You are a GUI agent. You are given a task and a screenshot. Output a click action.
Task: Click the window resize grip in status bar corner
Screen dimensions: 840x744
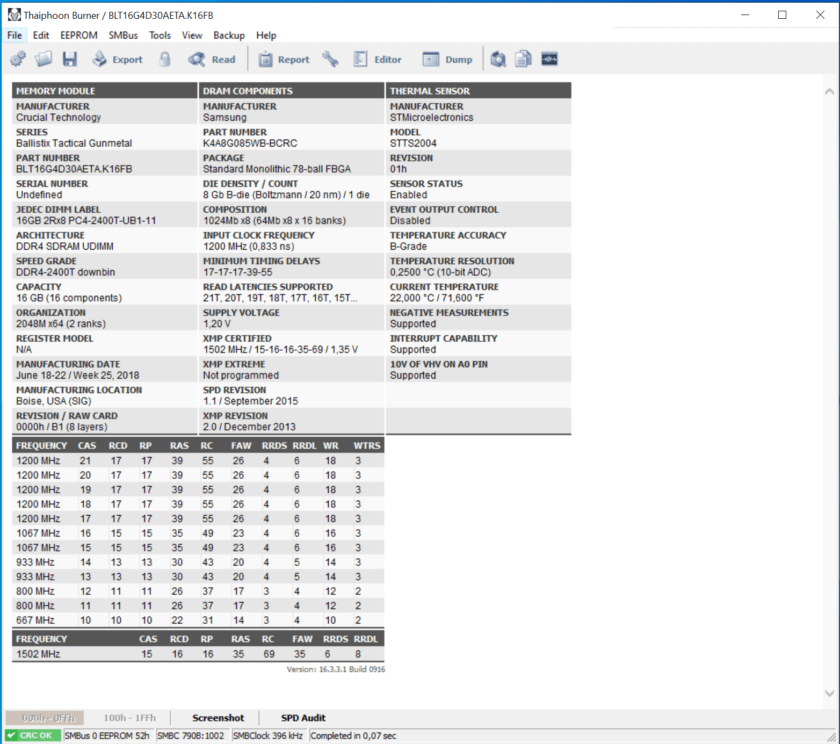(x=831, y=736)
